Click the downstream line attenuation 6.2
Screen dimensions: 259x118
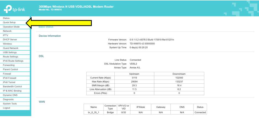[x=179, y=89]
